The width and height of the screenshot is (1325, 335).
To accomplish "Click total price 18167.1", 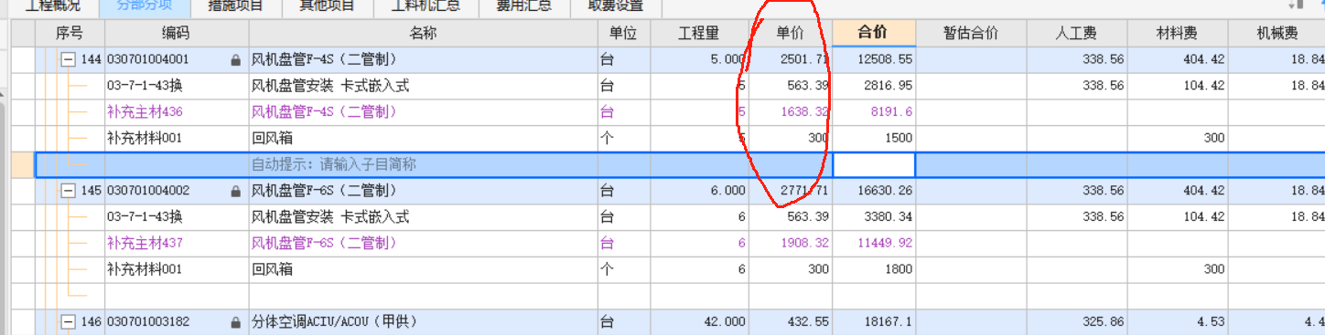I will tap(889, 323).
